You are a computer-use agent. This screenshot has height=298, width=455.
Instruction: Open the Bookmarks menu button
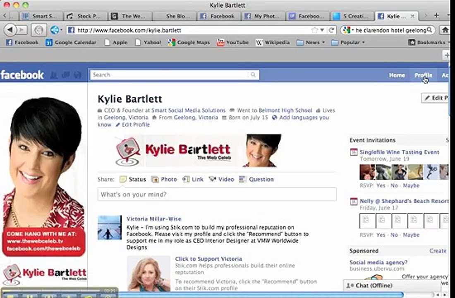(x=428, y=42)
